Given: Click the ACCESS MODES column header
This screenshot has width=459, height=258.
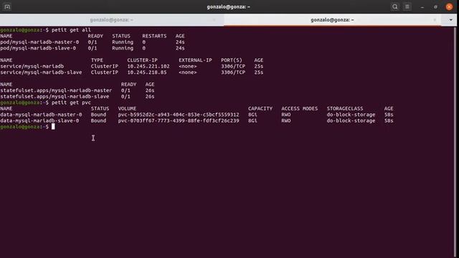Looking at the screenshot, I should coord(300,108).
